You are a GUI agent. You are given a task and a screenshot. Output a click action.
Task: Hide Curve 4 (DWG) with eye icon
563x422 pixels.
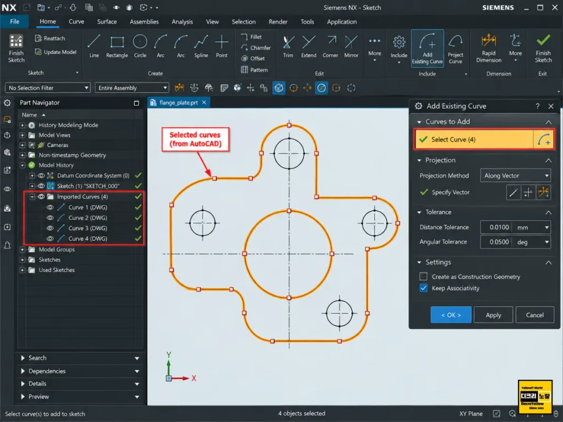pos(50,238)
